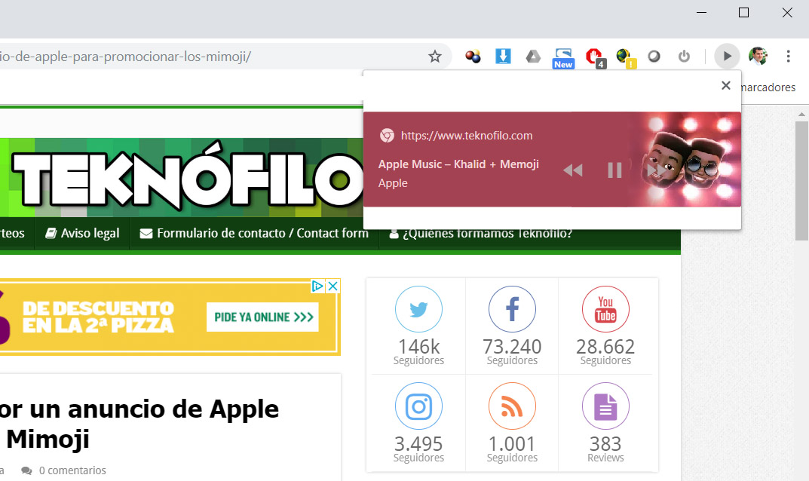Open the Reviews document icon
This screenshot has width=809, height=481.
pyautogui.click(x=605, y=406)
